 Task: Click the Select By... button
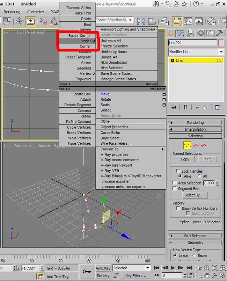point(194,195)
